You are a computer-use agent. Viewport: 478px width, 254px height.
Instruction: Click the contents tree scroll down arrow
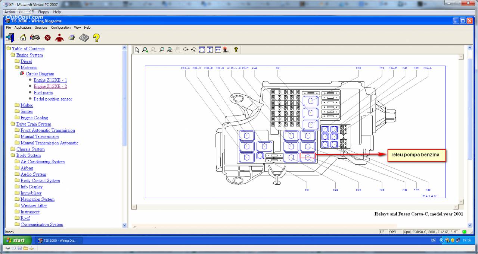click(x=125, y=225)
